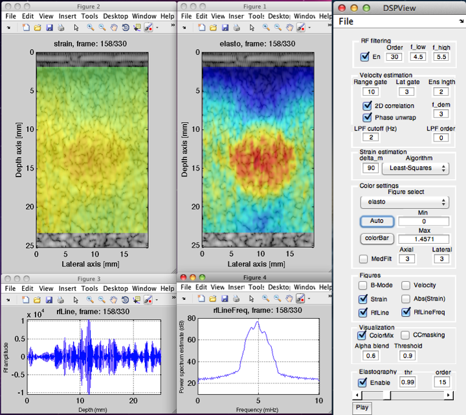
Task: Select the Data Cursor tool in Figure 2
Action: [137, 28]
